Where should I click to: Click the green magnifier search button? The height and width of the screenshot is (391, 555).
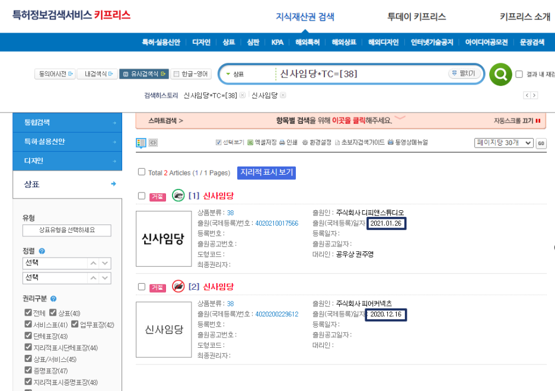point(500,74)
